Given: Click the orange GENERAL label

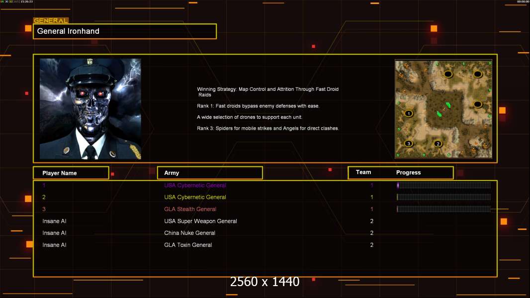Looking at the screenshot, I should 51,20.
